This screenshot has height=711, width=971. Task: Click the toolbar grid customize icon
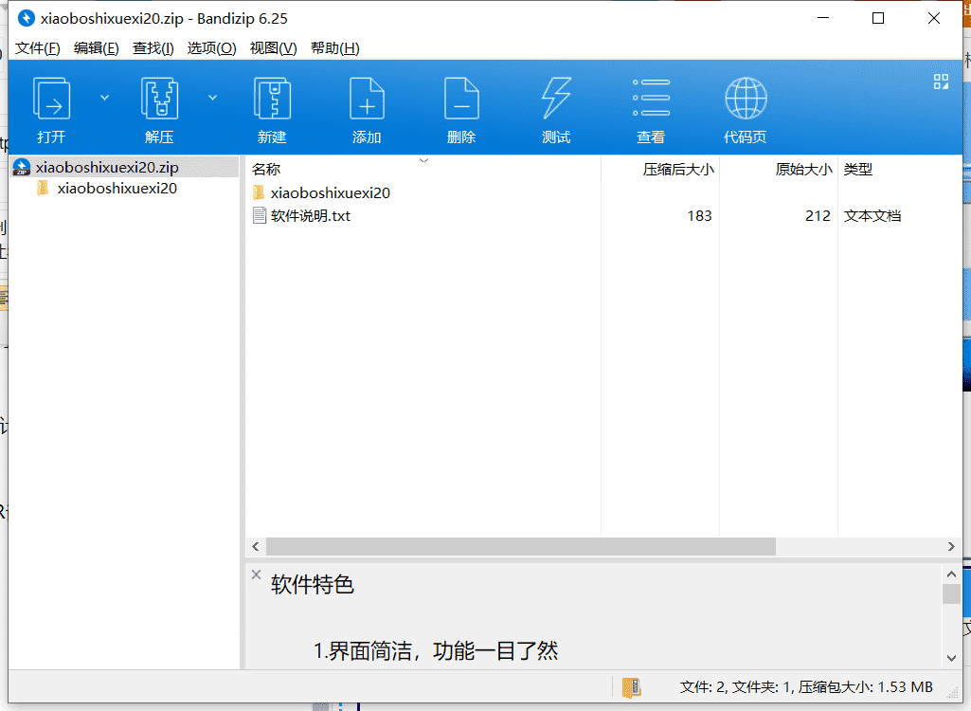coord(941,82)
